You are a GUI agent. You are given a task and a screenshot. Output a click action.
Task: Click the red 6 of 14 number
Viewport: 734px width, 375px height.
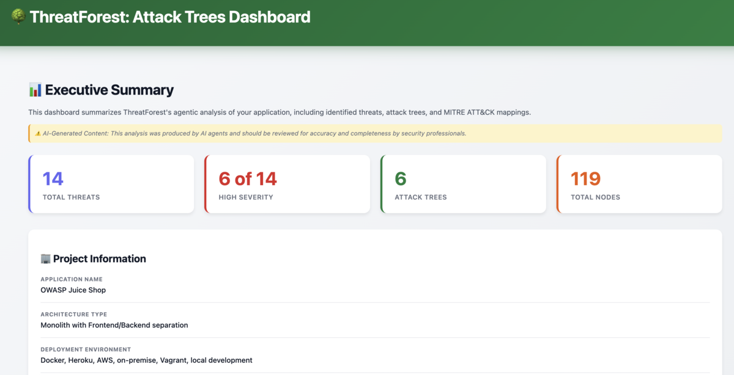click(x=248, y=179)
